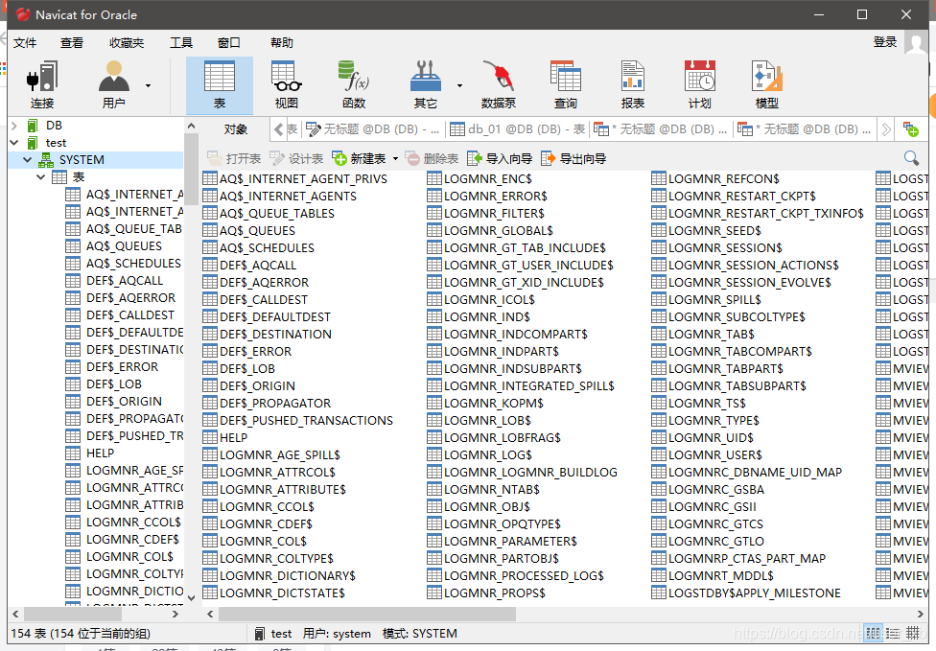
Task: Click the search magnifier icon in object toolbar
Action: pyautogui.click(x=911, y=158)
